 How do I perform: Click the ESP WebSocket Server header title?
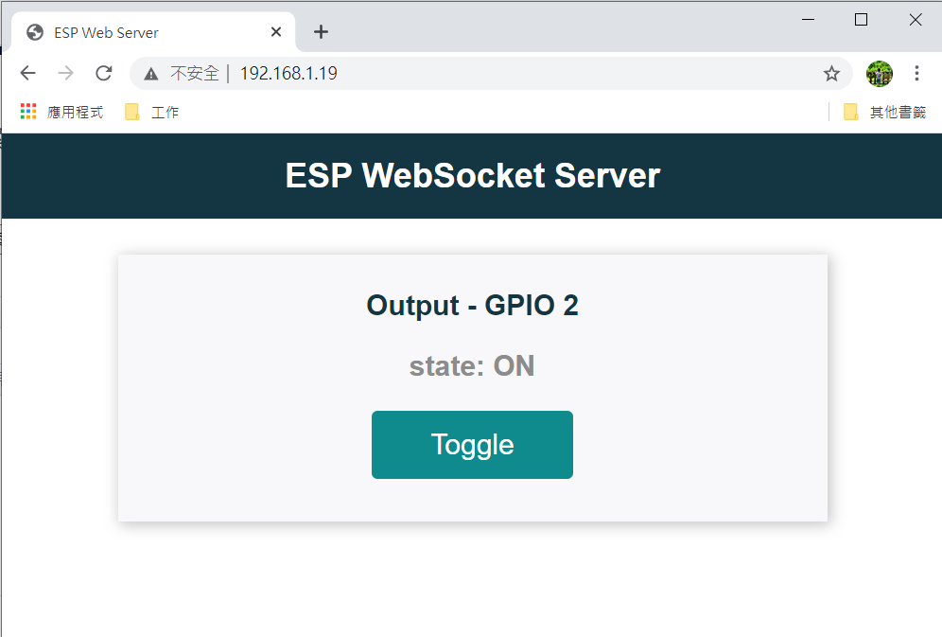click(x=472, y=176)
